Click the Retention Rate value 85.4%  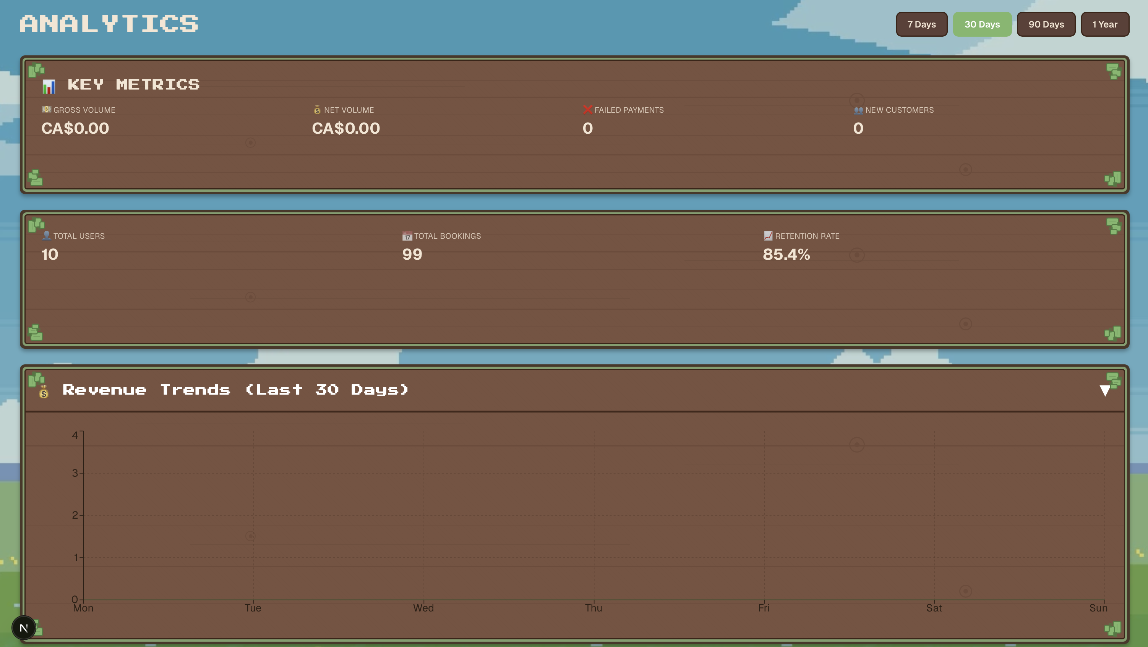click(786, 254)
